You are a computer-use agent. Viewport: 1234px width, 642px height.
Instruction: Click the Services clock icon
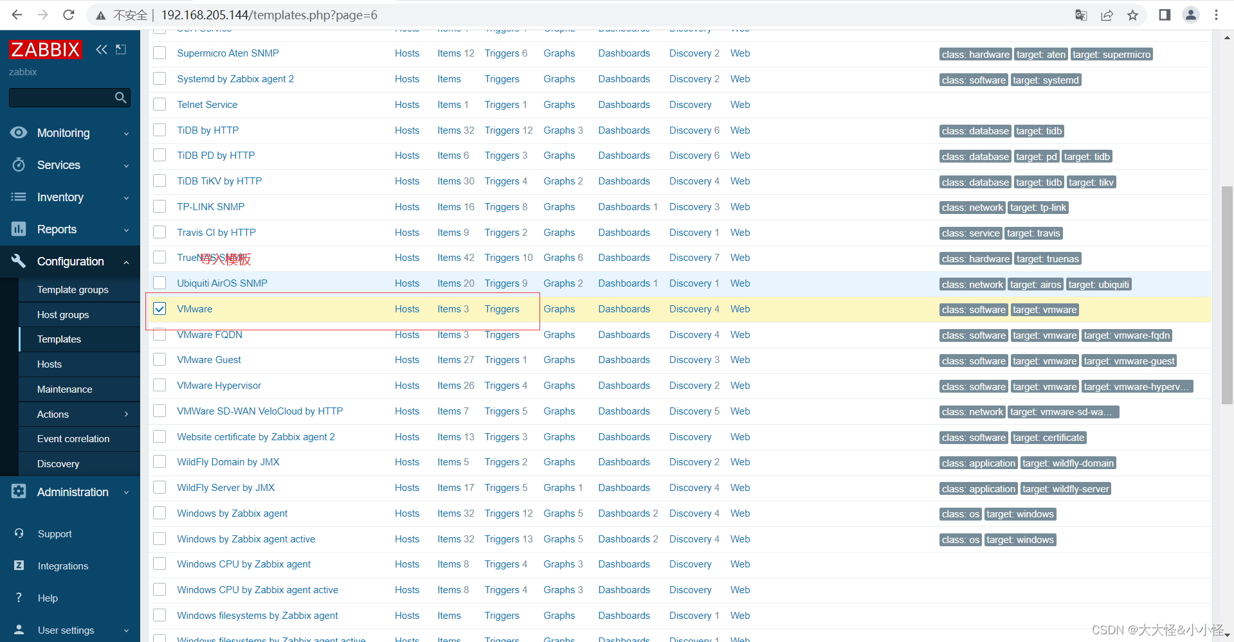(19, 165)
